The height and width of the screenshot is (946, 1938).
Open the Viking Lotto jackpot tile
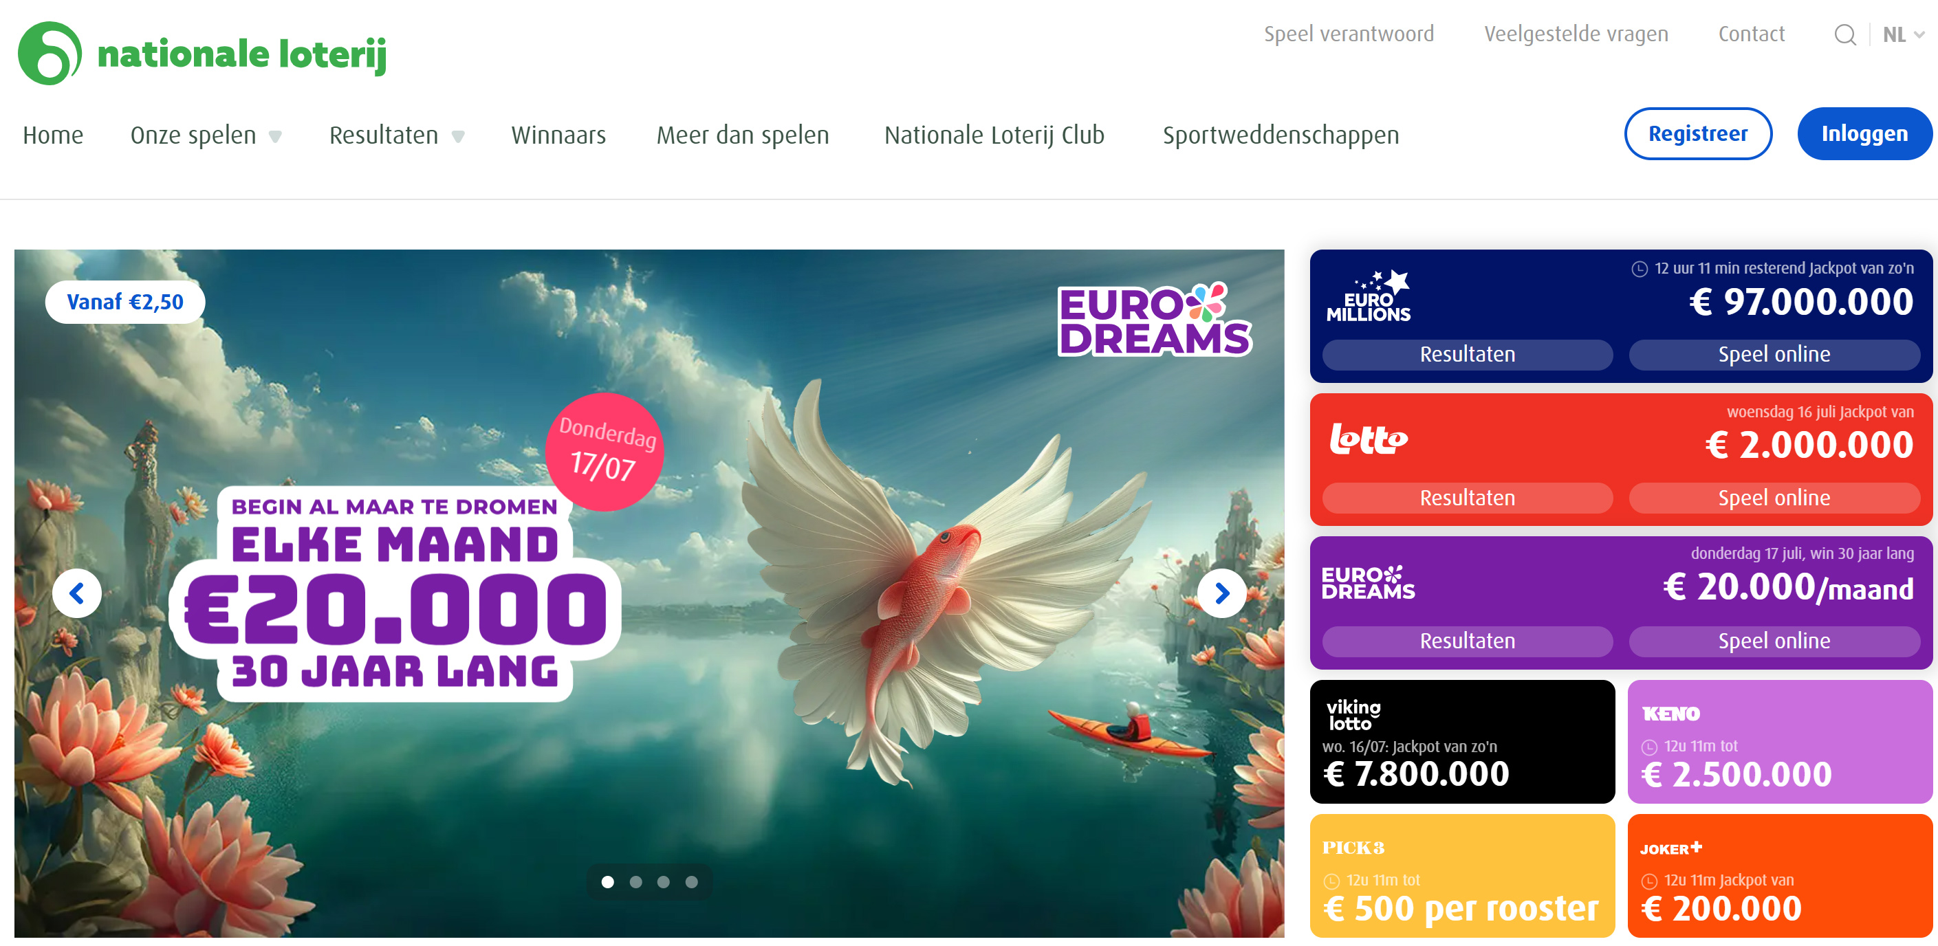pos(1462,741)
